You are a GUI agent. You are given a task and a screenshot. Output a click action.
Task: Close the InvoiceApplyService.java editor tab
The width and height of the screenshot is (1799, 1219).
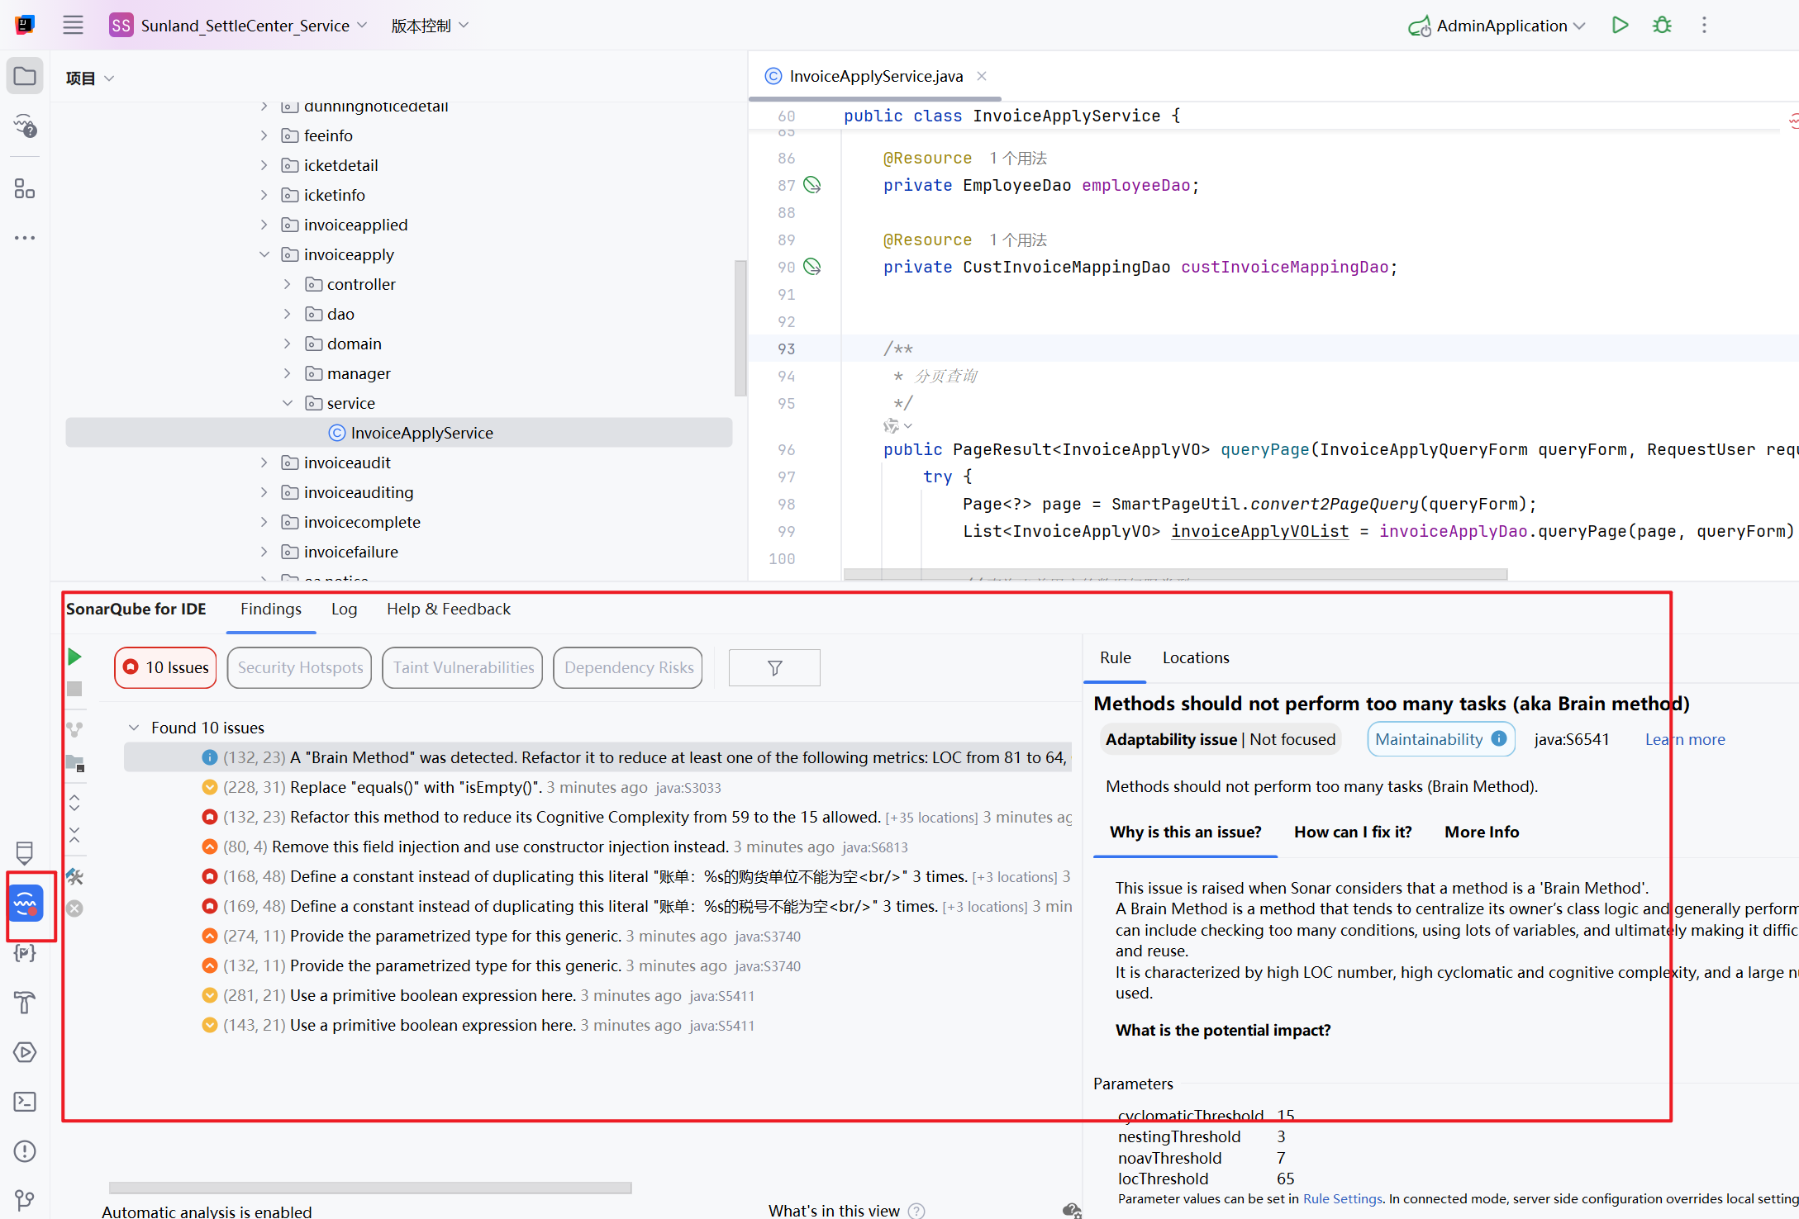(x=982, y=76)
